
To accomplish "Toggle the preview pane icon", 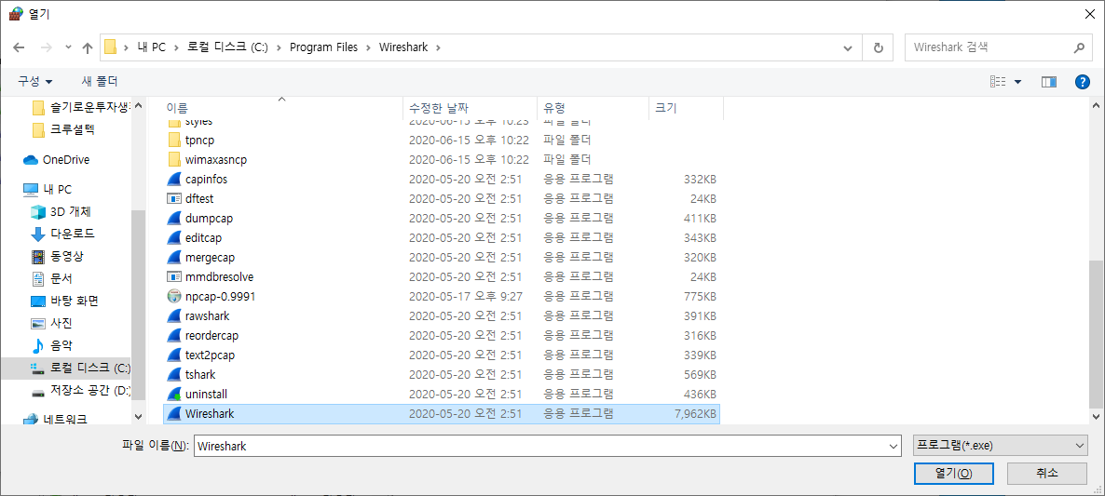I will [1048, 82].
